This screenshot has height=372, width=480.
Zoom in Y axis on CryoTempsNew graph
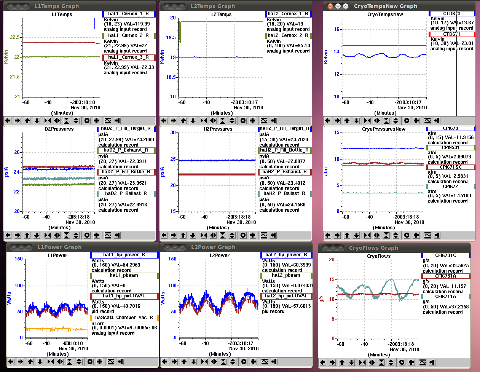coord(386,121)
